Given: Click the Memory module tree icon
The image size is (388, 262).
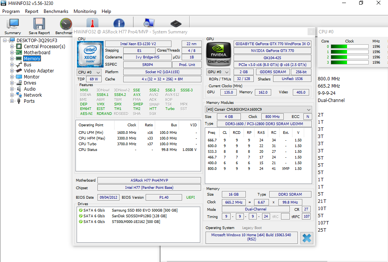Looking at the screenshot, I should click(x=19, y=58).
